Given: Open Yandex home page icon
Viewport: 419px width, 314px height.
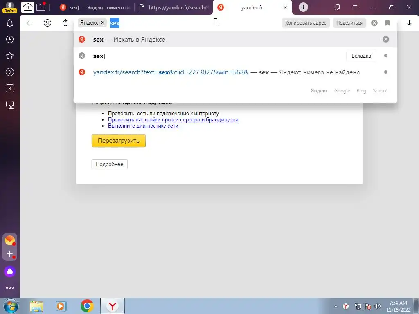Looking at the screenshot, I should [47, 23].
